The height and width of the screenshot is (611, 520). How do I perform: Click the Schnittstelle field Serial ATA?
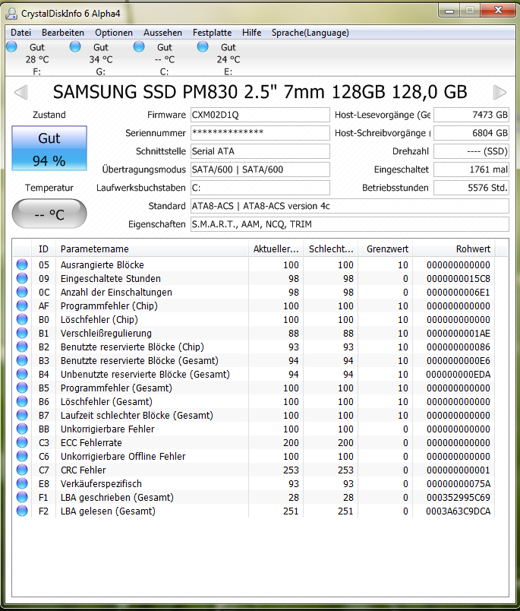(x=260, y=151)
